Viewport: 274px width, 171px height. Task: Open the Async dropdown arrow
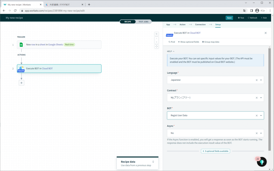[x=261, y=133]
